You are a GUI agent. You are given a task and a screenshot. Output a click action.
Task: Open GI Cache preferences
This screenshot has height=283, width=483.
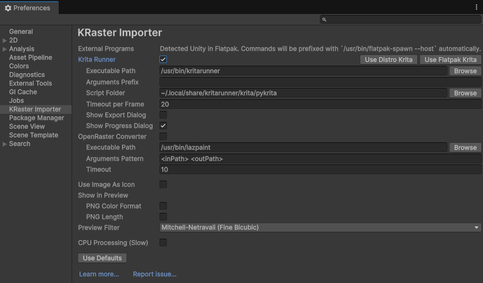click(x=23, y=92)
